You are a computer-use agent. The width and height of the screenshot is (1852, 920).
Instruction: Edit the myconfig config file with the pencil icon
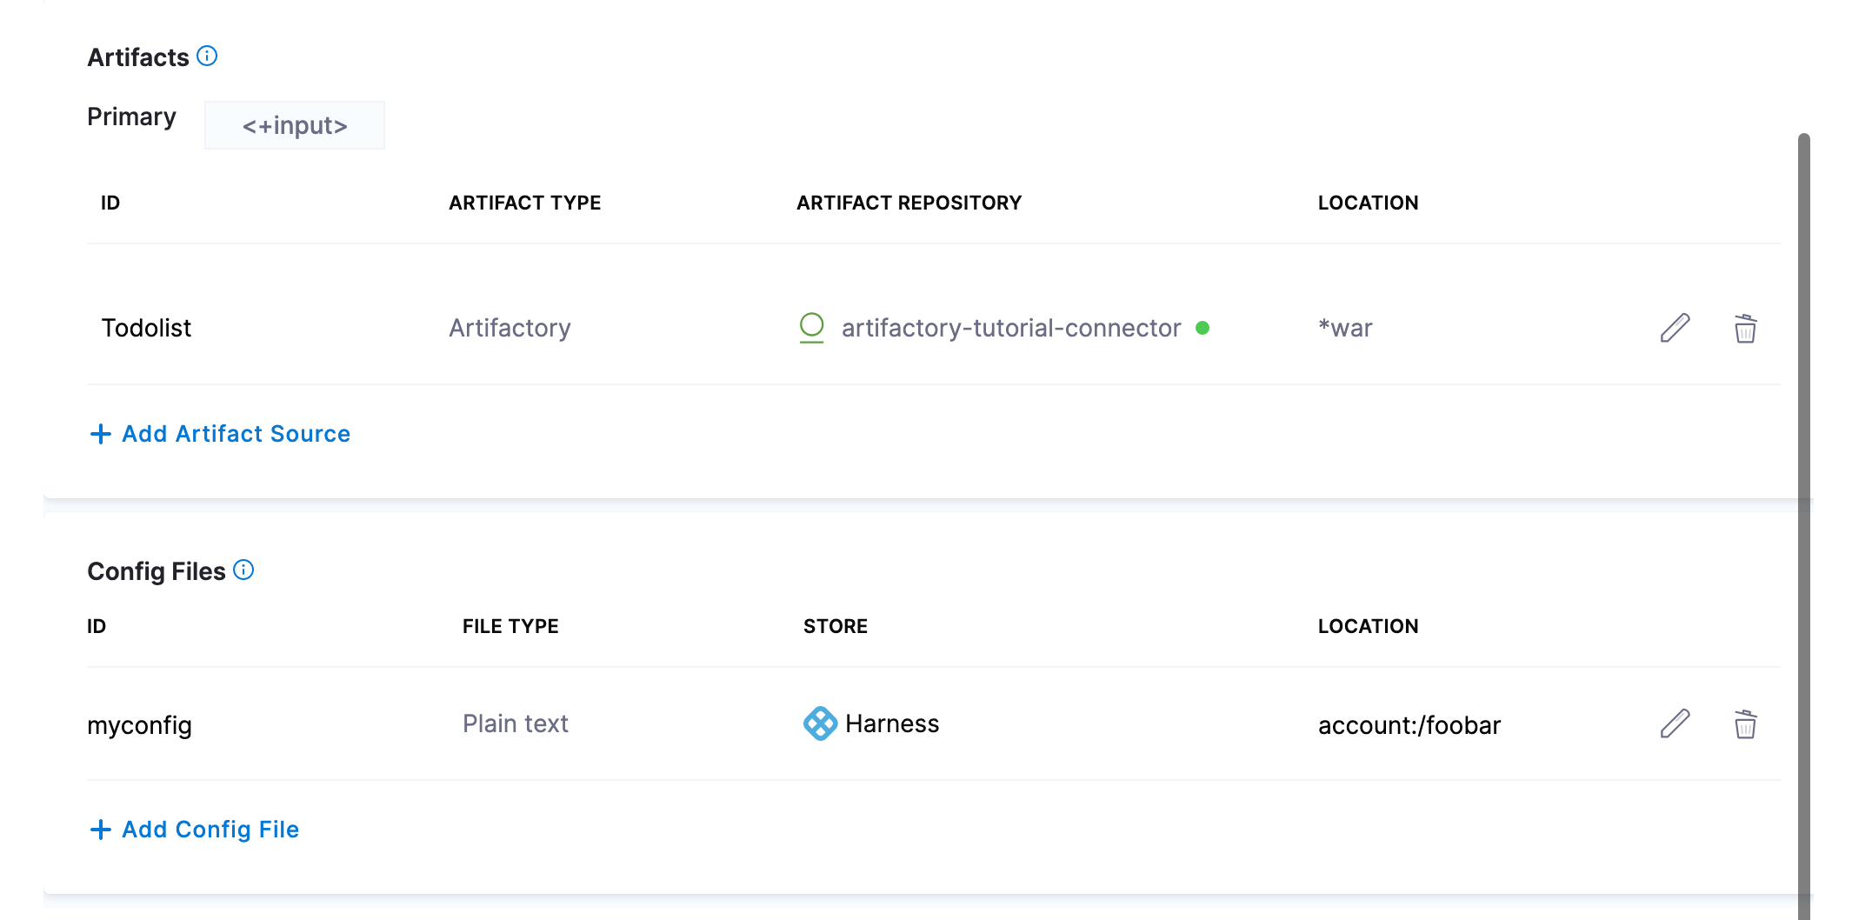pyautogui.click(x=1675, y=724)
